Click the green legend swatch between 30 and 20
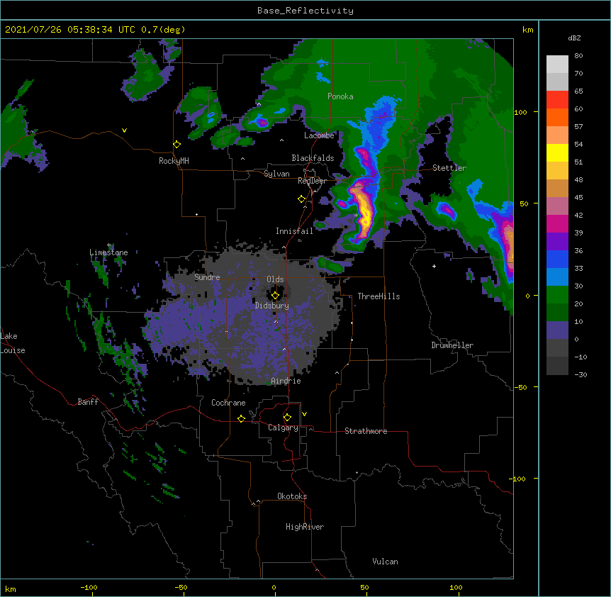 pyautogui.click(x=557, y=295)
